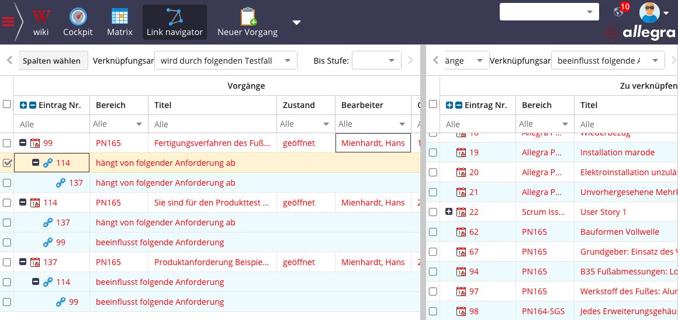This screenshot has width=678, height=320.
Task: Open the wiki icon in toolbar
Action: tap(41, 22)
